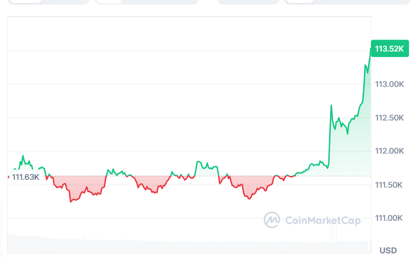Click the final highest point of price line
415x258 pixels.
[370, 49]
